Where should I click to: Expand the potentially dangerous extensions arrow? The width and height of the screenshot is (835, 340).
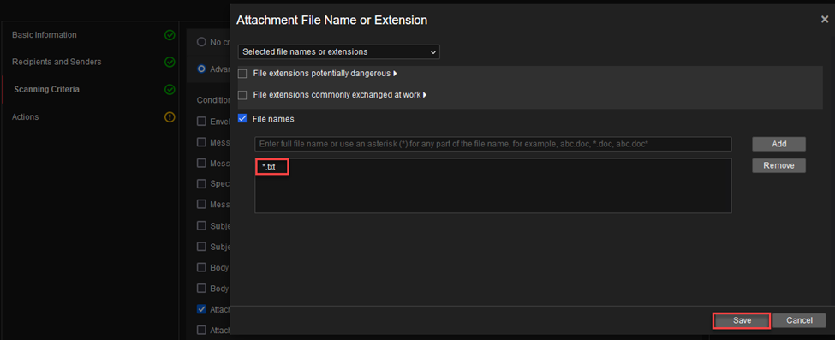pos(395,74)
